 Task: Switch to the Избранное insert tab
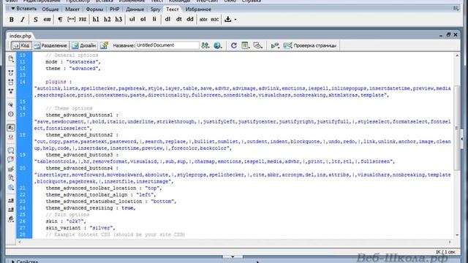click(198, 9)
